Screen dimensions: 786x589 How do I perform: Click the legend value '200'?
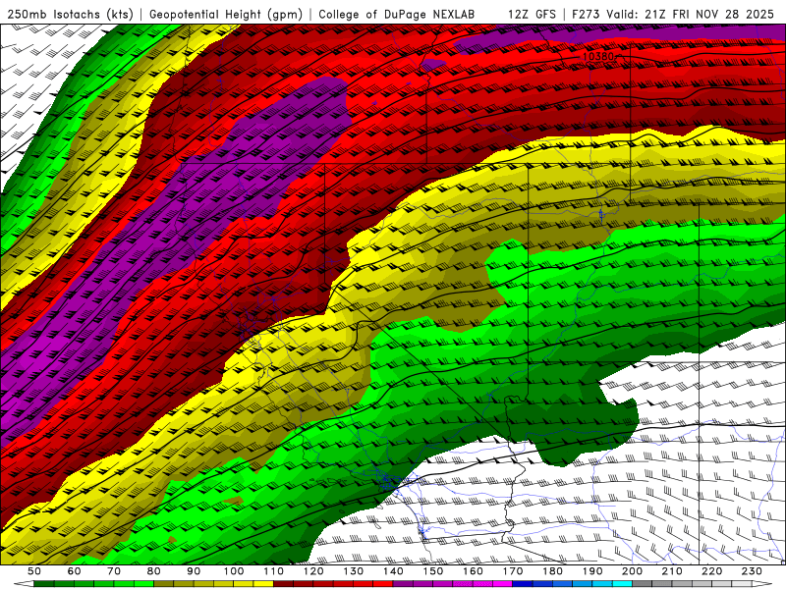632,571
